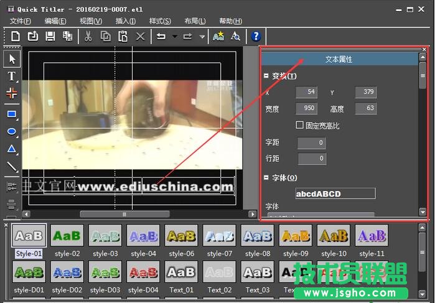The width and height of the screenshot is (435, 303).
Task: Open the redo history dropdown arrow
Action: (x=202, y=36)
